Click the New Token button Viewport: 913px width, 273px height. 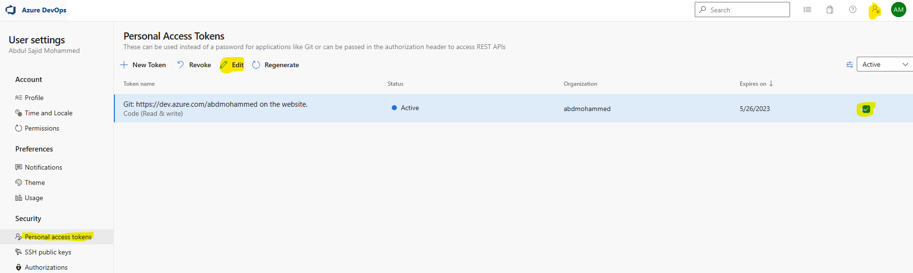[143, 65]
